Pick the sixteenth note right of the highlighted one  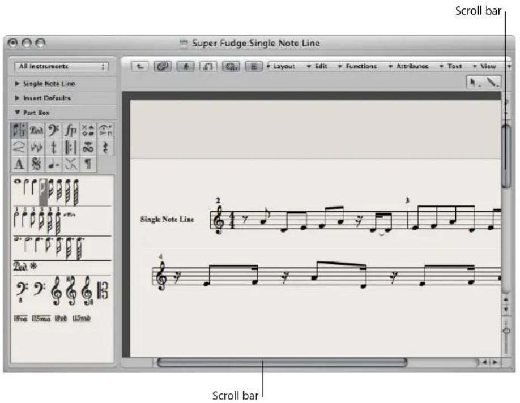click(51, 191)
